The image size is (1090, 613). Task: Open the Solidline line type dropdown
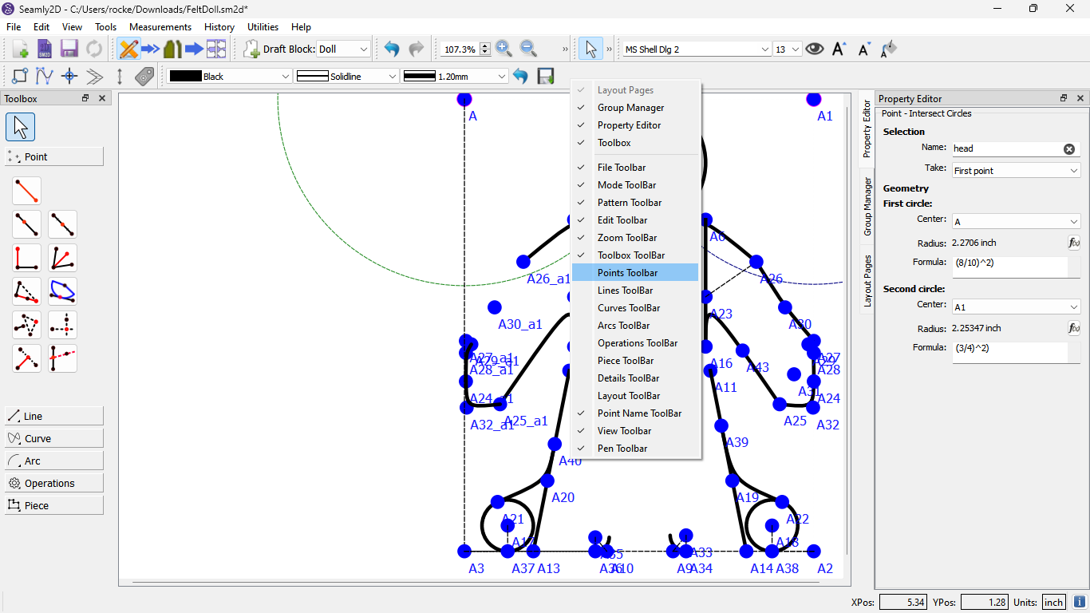click(347, 76)
